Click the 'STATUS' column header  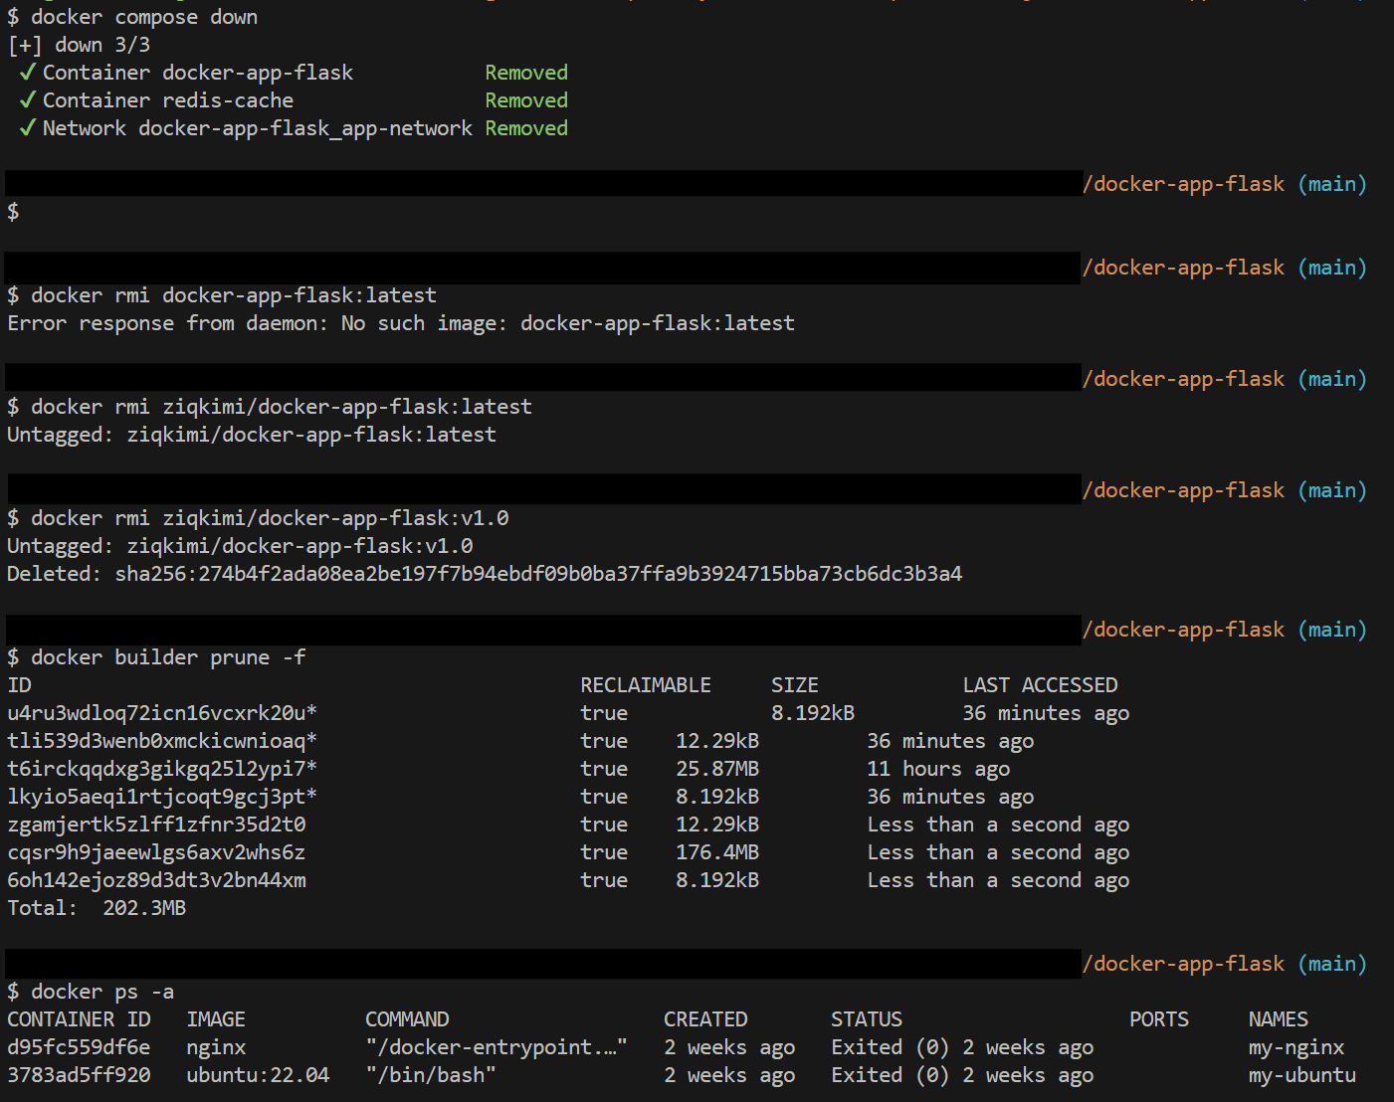pyautogui.click(x=867, y=1019)
